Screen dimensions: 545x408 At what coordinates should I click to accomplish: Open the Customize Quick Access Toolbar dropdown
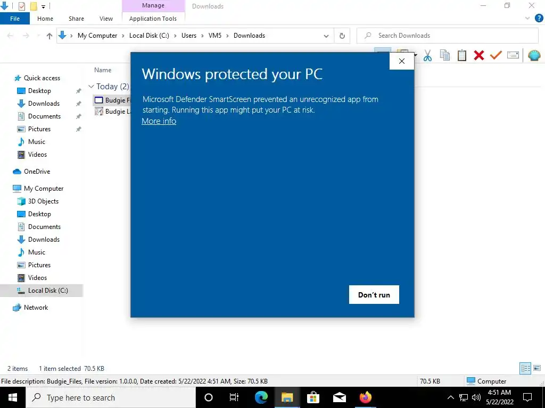pos(43,6)
